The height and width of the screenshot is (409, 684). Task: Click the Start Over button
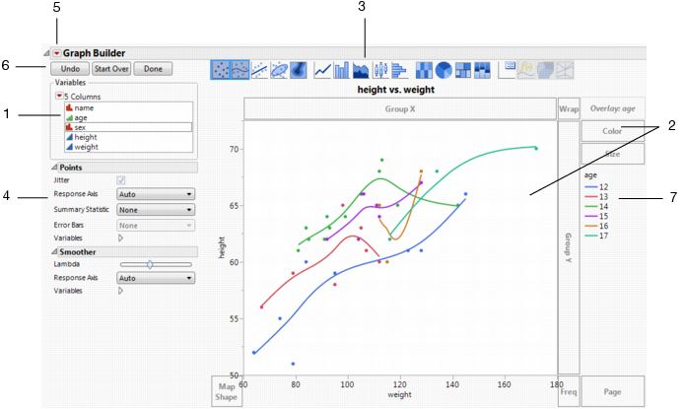tap(111, 69)
